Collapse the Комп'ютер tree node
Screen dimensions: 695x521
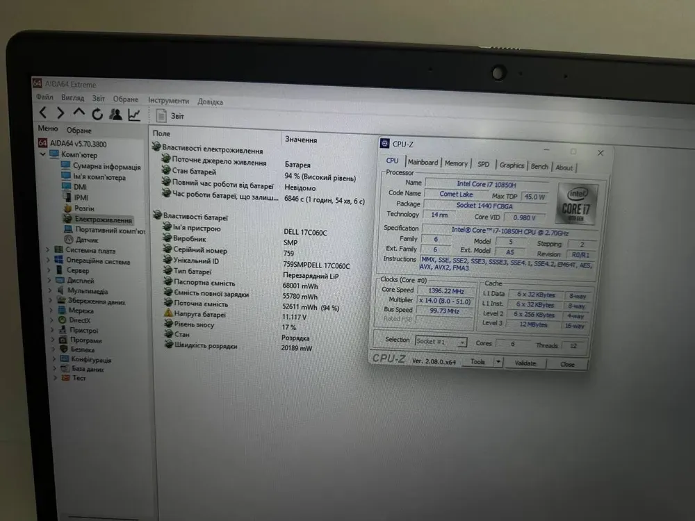point(44,155)
